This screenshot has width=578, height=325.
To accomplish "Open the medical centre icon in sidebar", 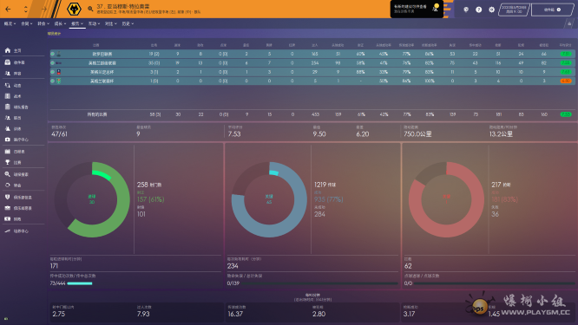I will [7, 140].
